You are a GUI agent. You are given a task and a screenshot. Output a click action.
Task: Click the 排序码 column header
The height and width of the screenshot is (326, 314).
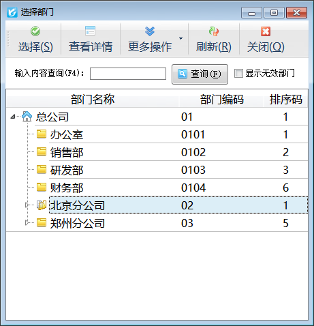click(286, 99)
